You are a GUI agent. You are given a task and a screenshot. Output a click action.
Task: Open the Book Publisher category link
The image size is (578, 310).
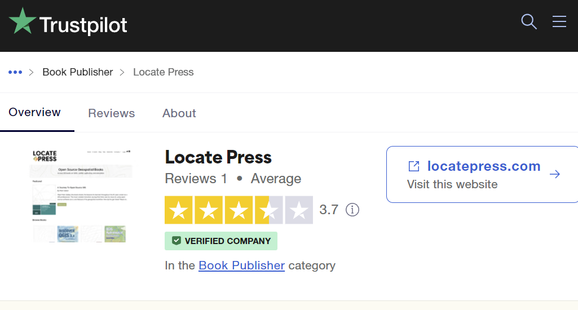point(241,265)
